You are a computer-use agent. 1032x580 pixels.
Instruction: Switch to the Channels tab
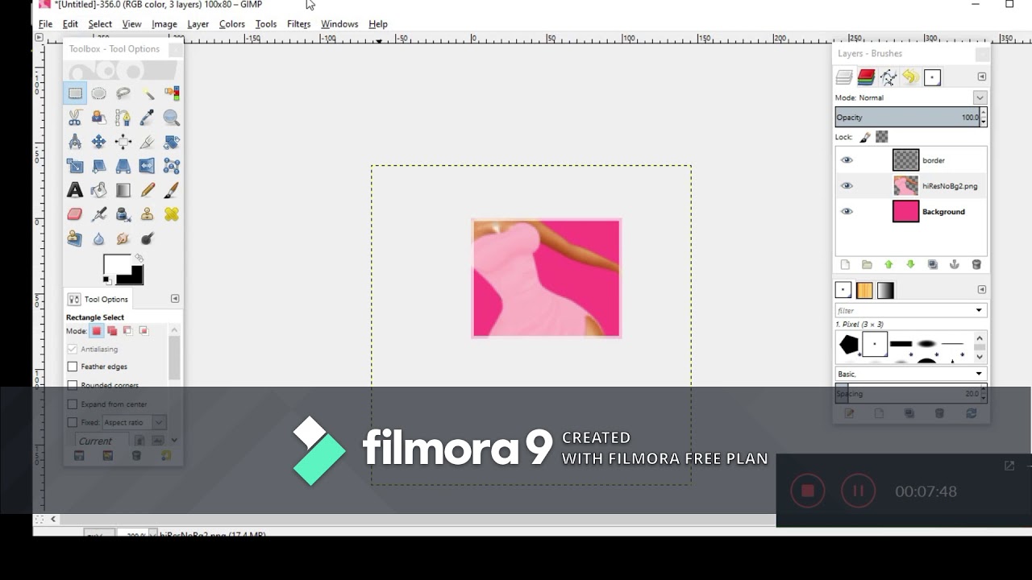867,77
